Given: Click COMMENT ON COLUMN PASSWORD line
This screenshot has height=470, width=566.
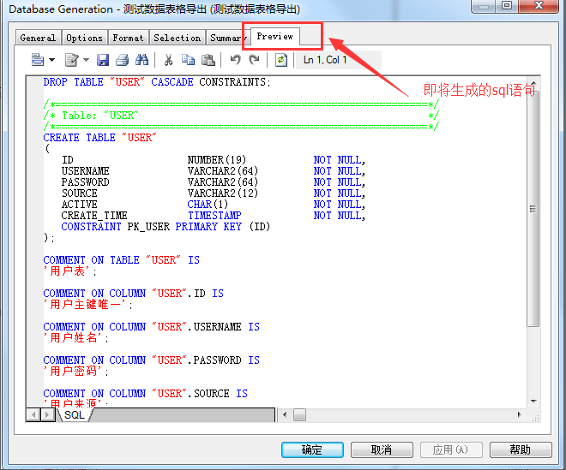Looking at the screenshot, I should 151,360.
